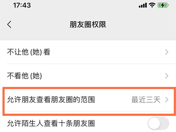Image resolution: width=176 pixels, height=132 pixels.
Task: Open the 不让他 (她) 看 entry
Action: tap(28, 53)
